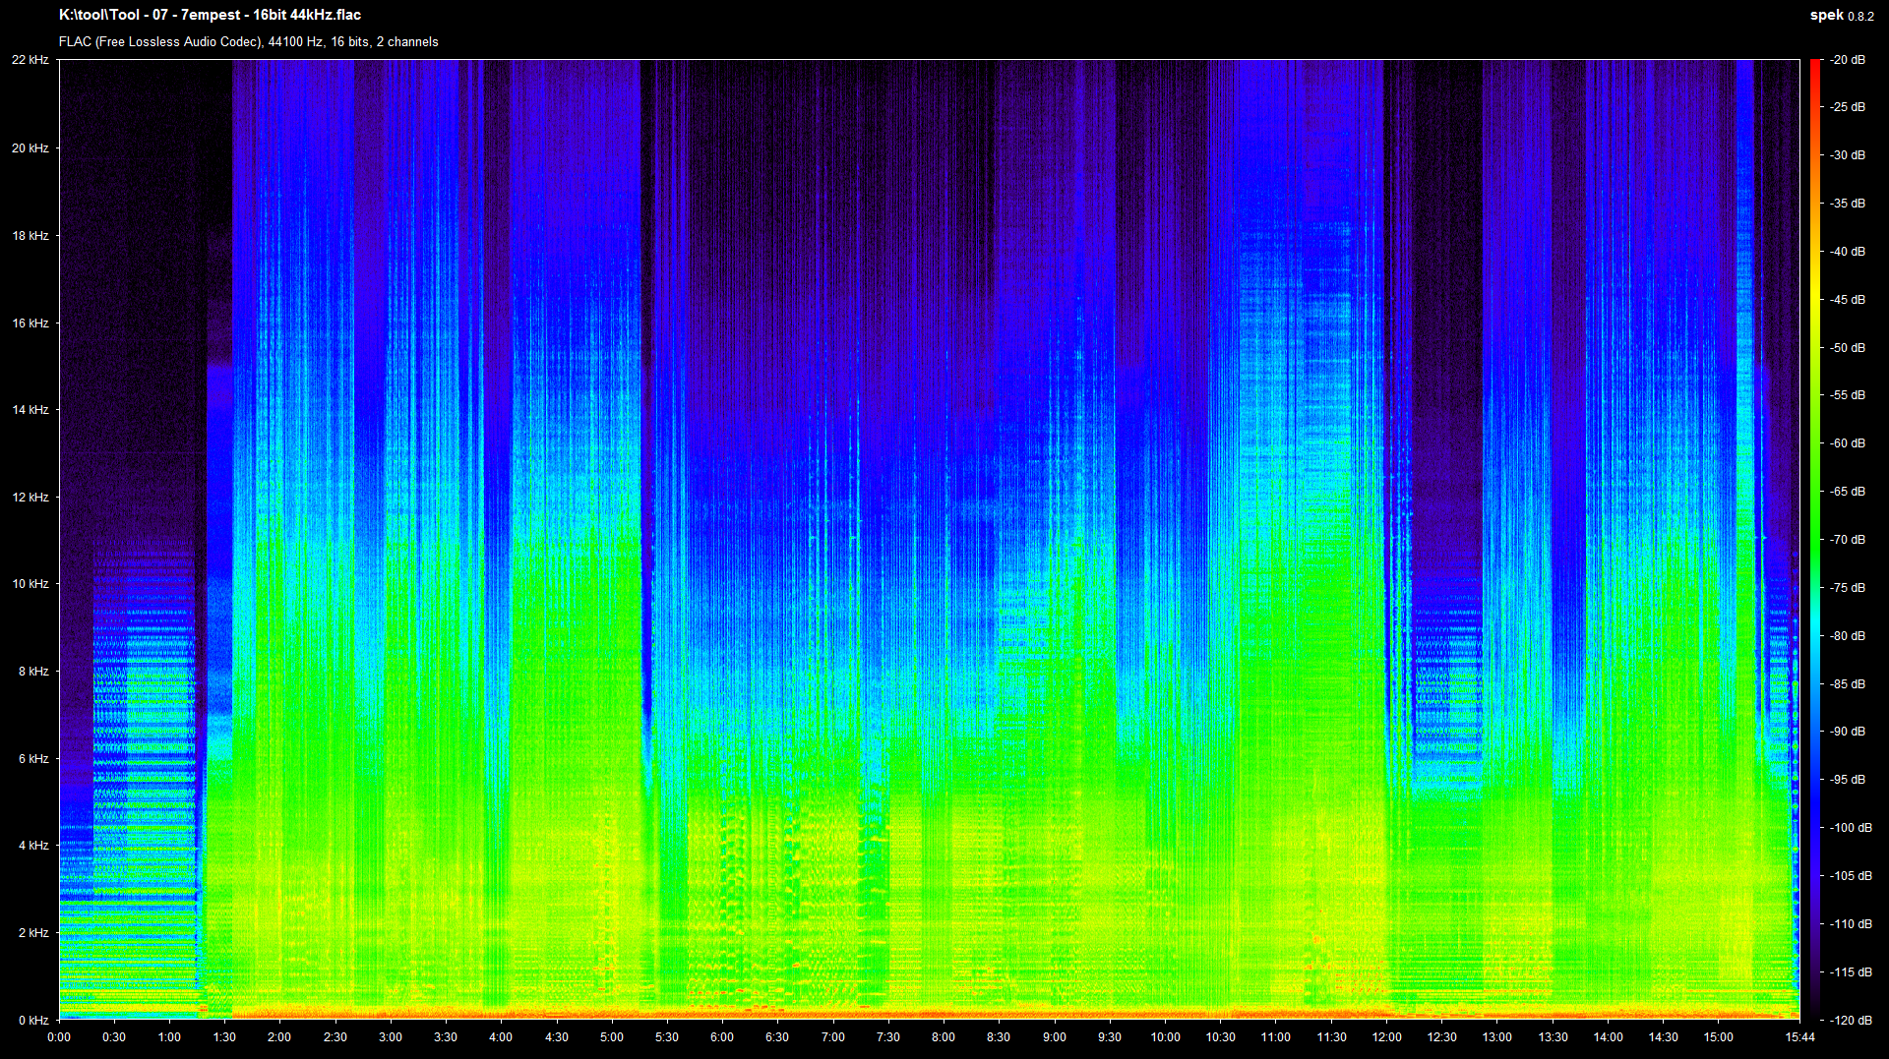Click the '-70 dB' legend label
This screenshot has width=1889, height=1059.
click(1847, 540)
